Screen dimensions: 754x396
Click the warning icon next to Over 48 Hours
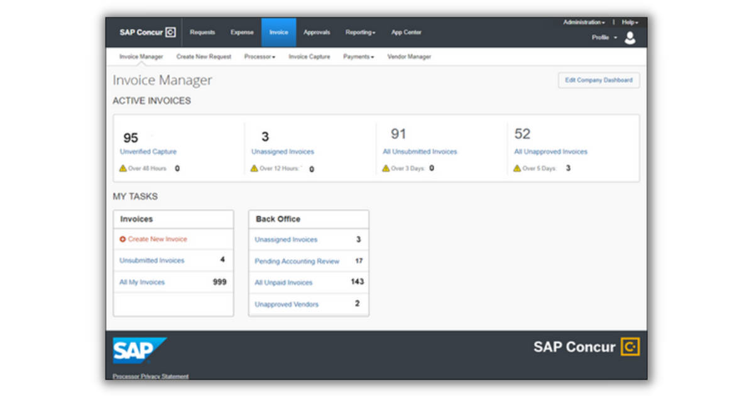pyautogui.click(x=122, y=168)
